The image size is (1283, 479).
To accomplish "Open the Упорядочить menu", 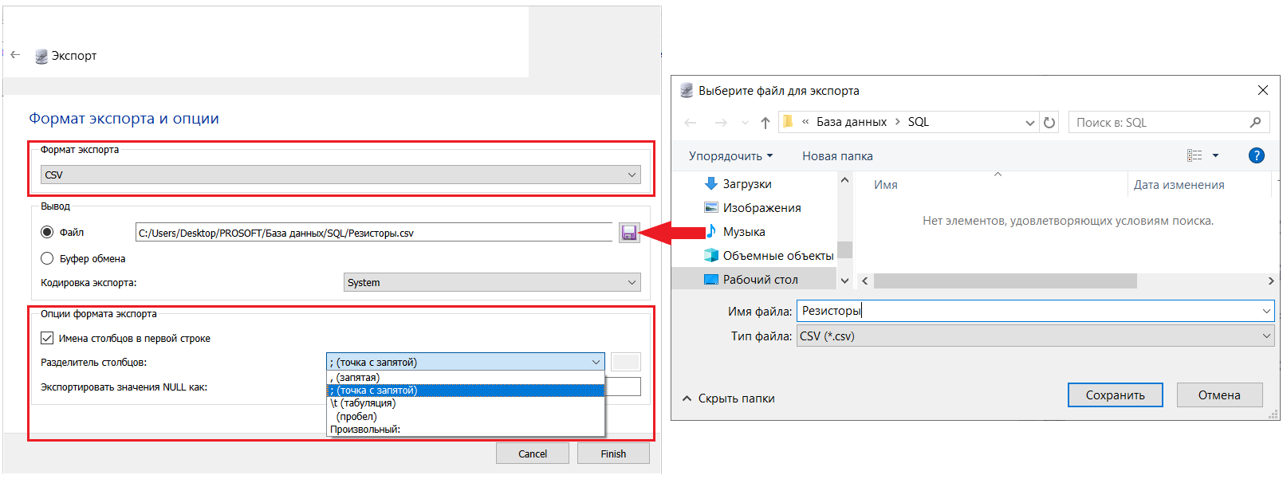I will pyautogui.click(x=730, y=156).
